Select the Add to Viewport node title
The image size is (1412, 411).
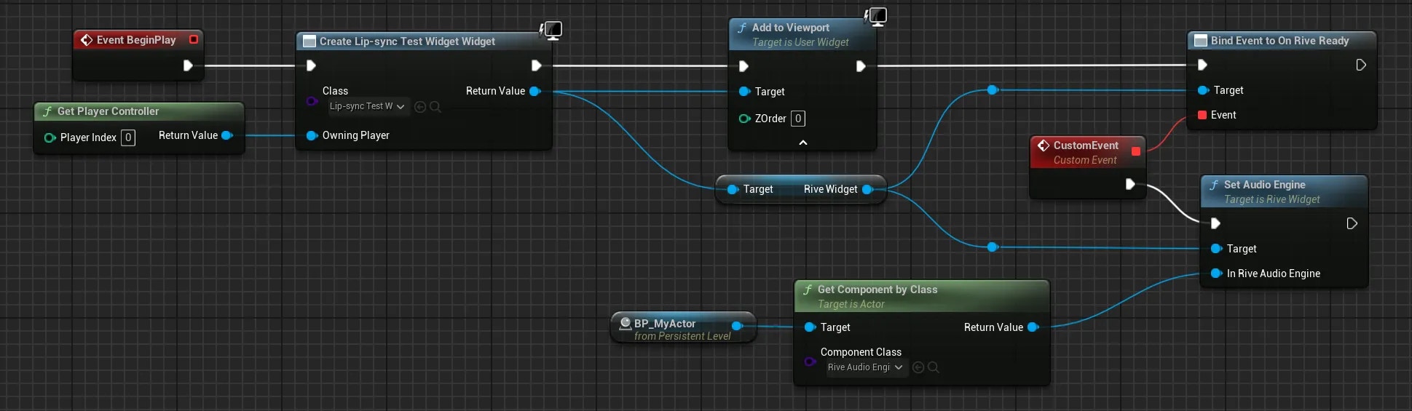click(x=790, y=28)
